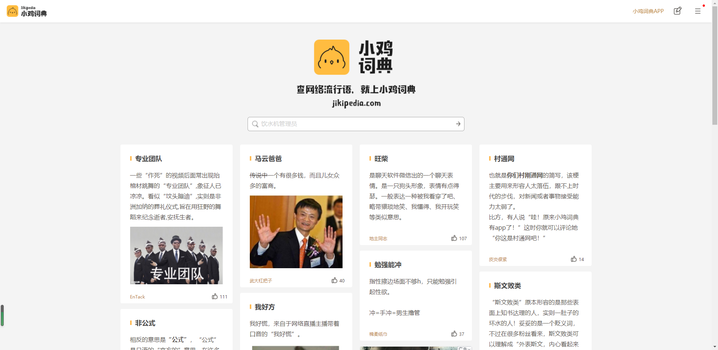This screenshot has height=350, width=718.
Task: Open the 勉强能冲 entry title
Action: [x=388, y=265]
